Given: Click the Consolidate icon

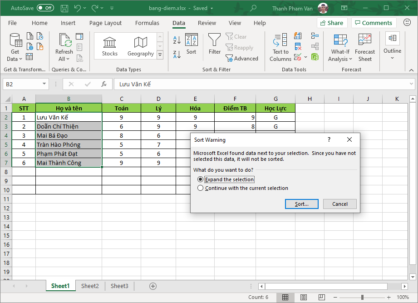Looking at the screenshot, I should (x=315, y=36).
